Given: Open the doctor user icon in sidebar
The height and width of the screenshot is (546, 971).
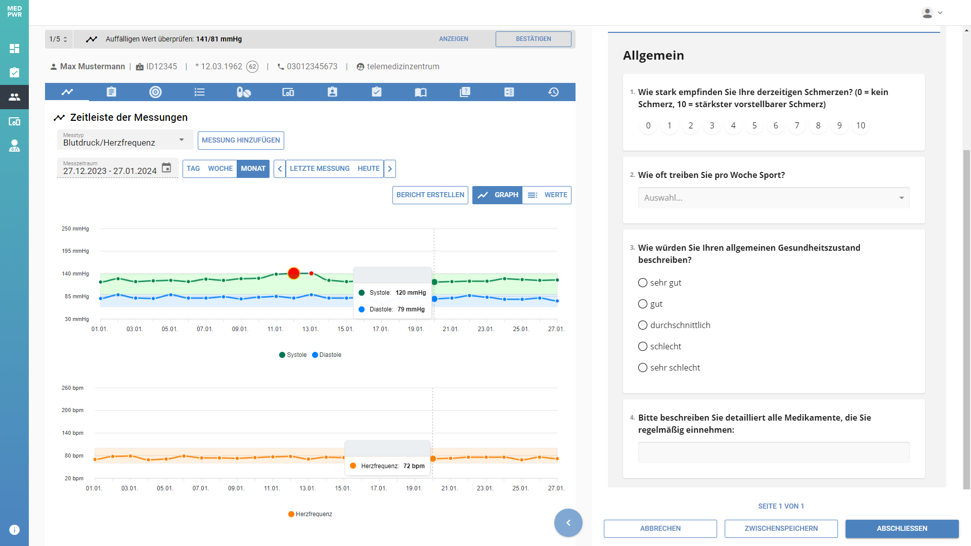Looking at the screenshot, I should tap(14, 146).
